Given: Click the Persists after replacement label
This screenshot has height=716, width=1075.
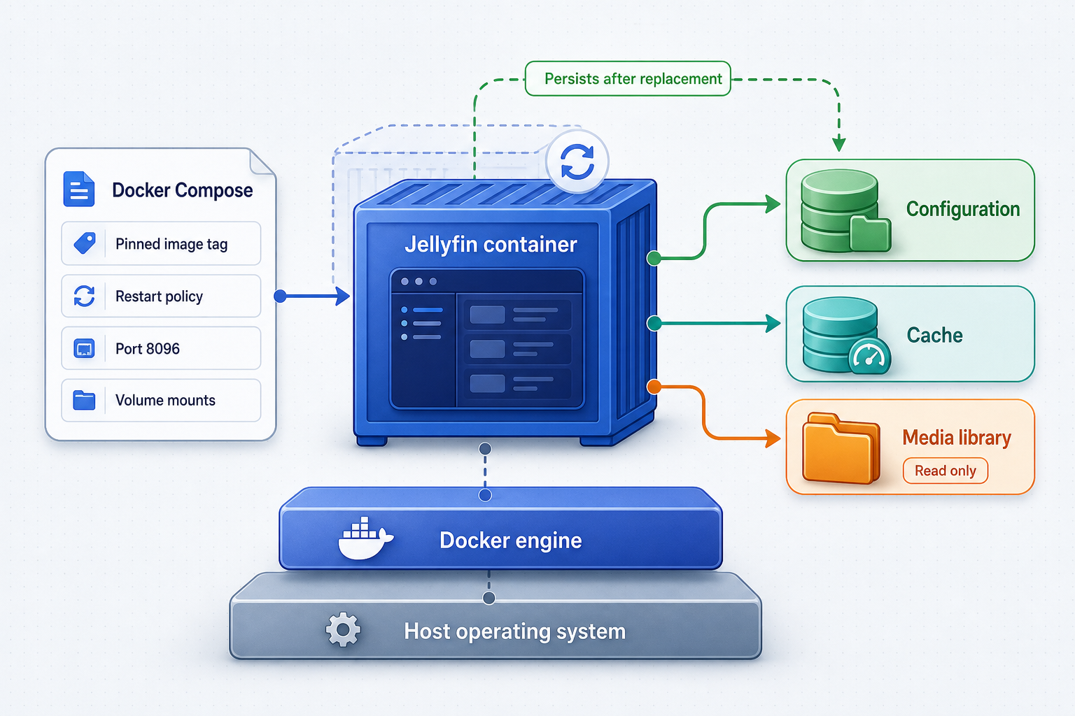Looking at the screenshot, I should point(628,78).
